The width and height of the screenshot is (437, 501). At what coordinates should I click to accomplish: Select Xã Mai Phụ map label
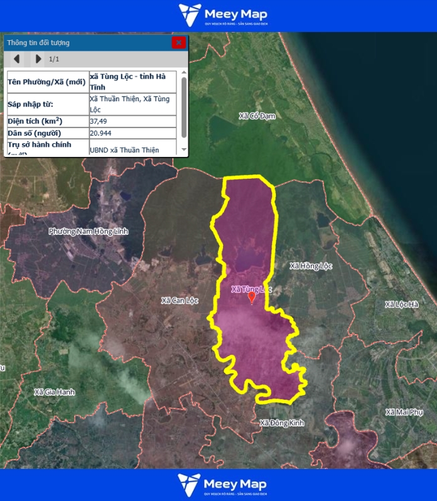point(404,412)
